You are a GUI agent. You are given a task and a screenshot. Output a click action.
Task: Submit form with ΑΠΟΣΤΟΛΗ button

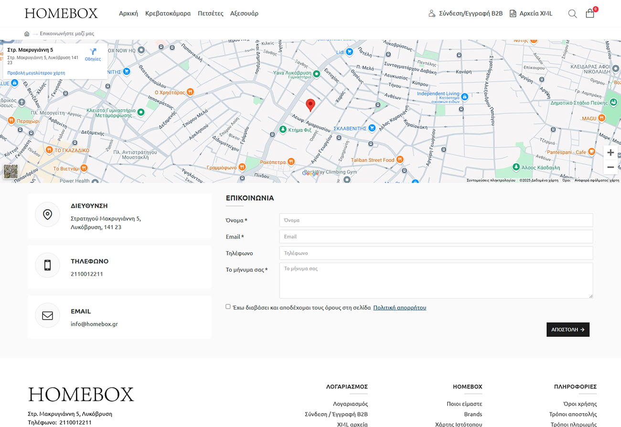point(568,330)
